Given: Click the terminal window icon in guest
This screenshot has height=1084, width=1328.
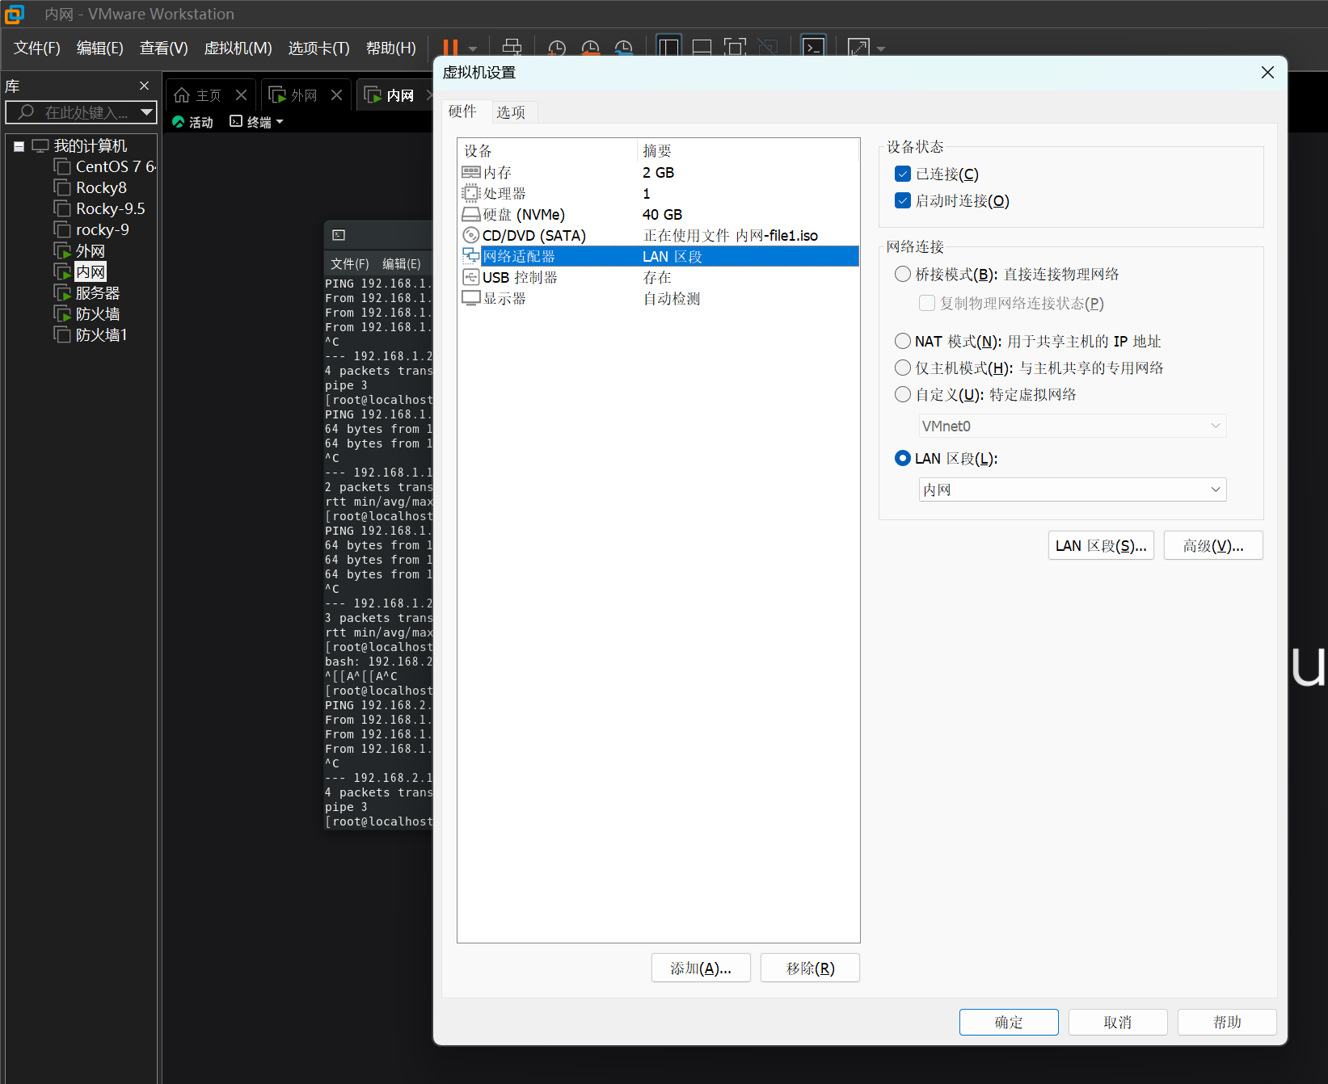Looking at the screenshot, I should (339, 235).
